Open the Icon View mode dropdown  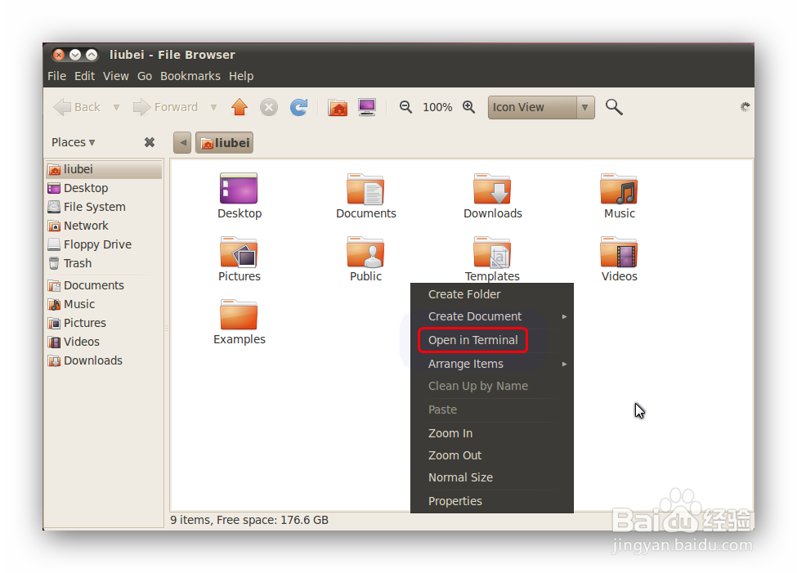point(541,107)
